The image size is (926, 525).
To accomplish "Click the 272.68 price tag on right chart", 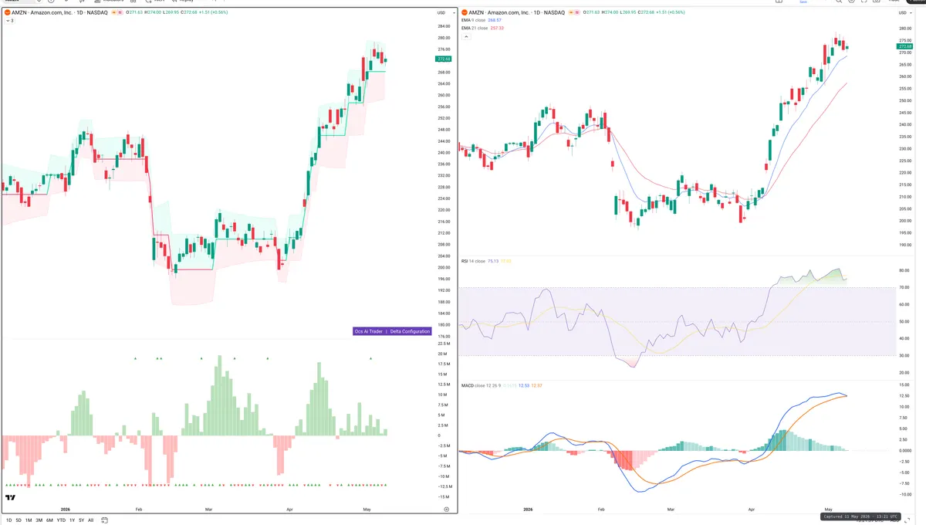I will (x=907, y=46).
